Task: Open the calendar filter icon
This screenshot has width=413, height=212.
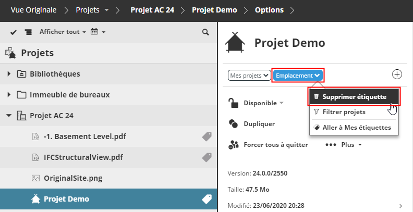Action: (95, 32)
